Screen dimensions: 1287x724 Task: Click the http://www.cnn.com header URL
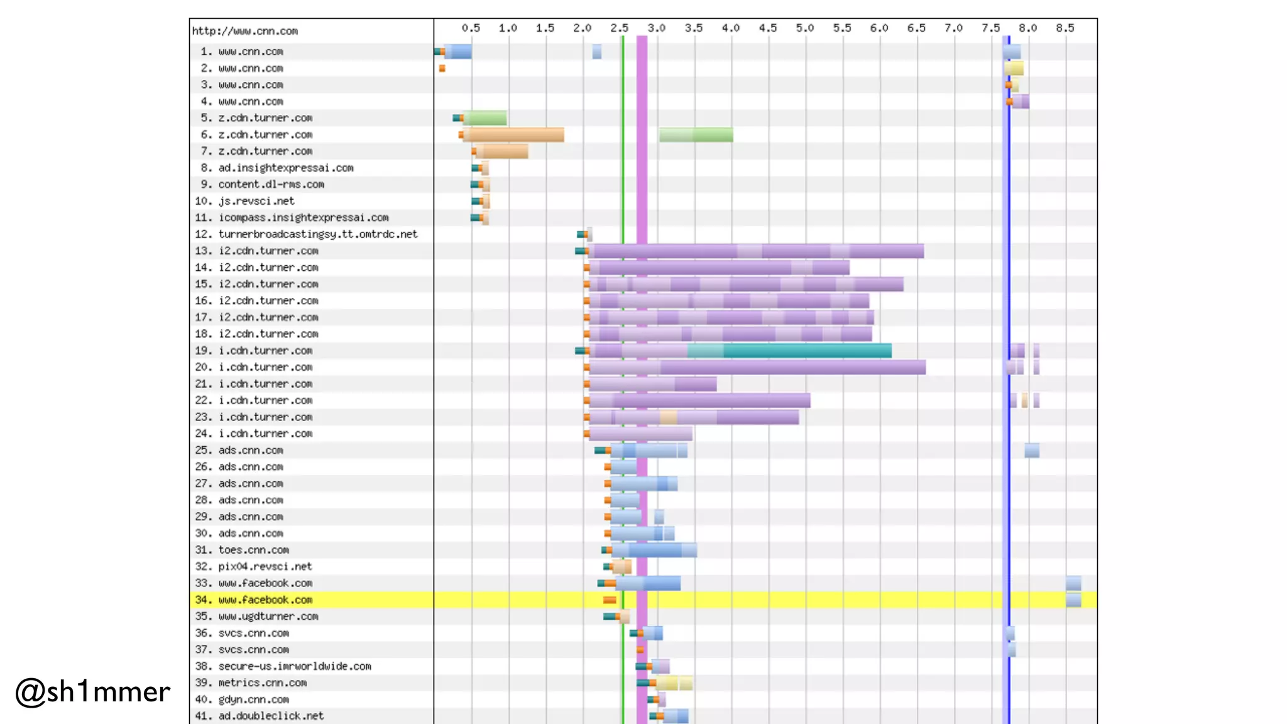[x=245, y=31]
